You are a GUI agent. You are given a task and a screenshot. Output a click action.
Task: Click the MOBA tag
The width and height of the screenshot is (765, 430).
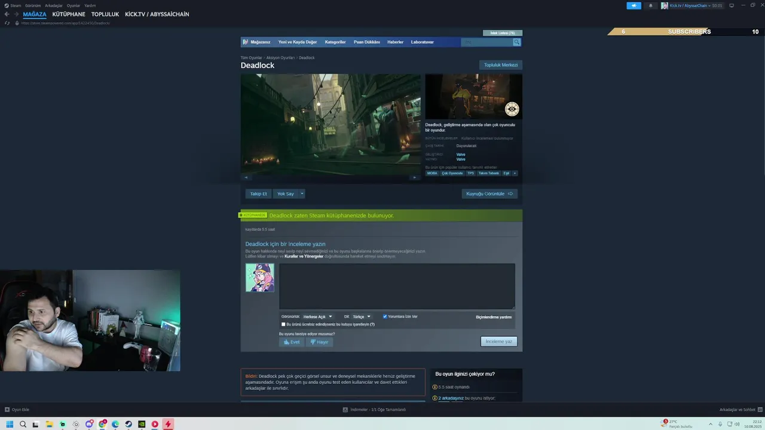click(x=432, y=173)
